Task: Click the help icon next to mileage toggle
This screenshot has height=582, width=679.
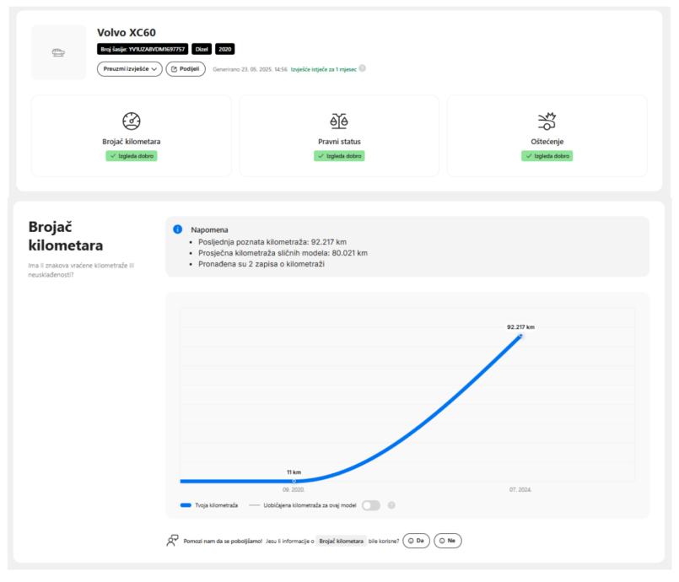Action: (x=391, y=504)
